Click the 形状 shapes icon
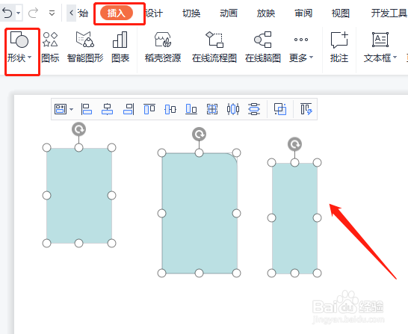 click(x=19, y=40)
